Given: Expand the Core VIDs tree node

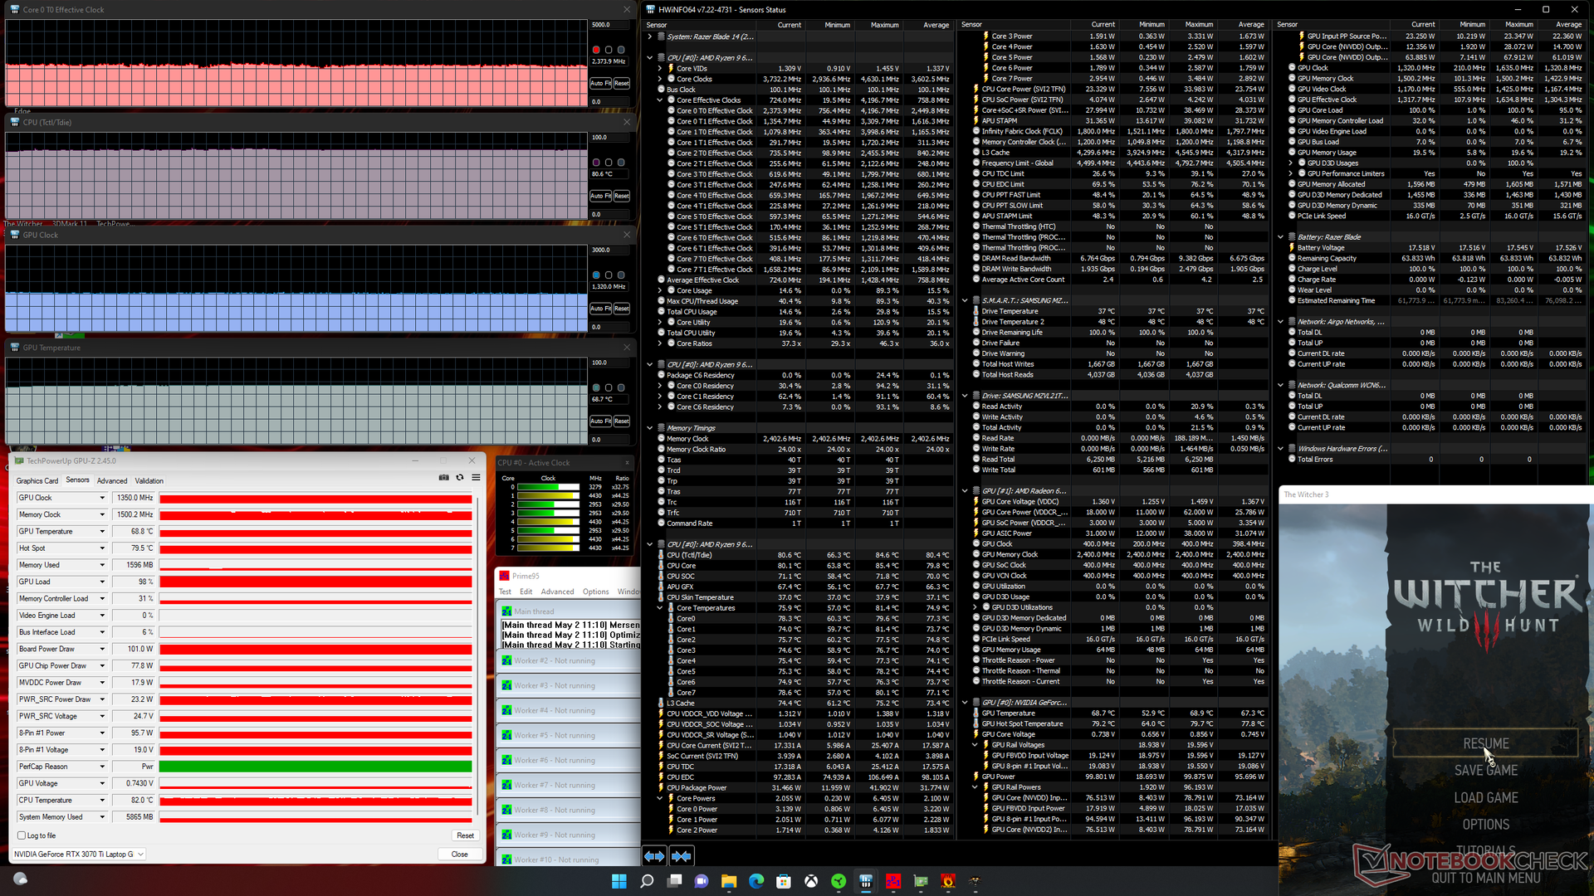Looking at the screenshot, I should pyautogui.click(x=661, y=69).
